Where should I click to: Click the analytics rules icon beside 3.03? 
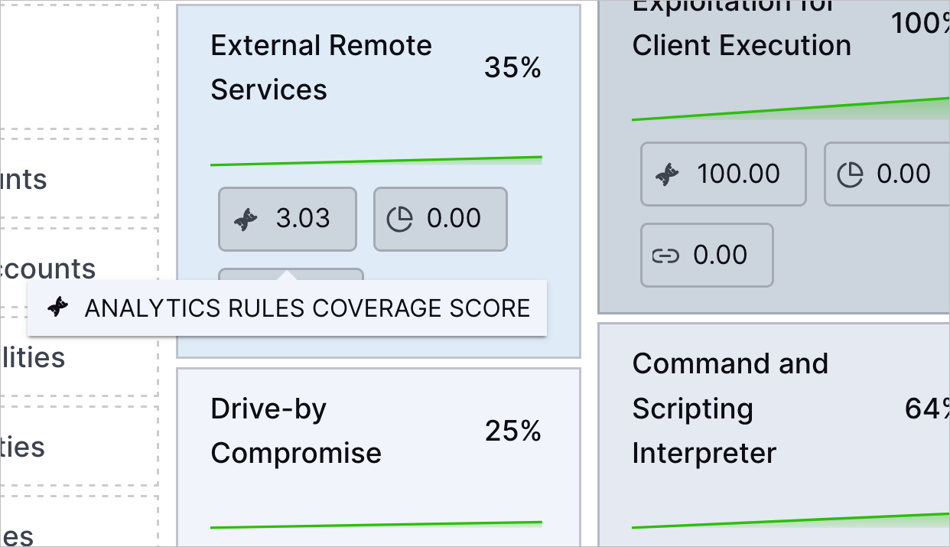click(246, 220)
